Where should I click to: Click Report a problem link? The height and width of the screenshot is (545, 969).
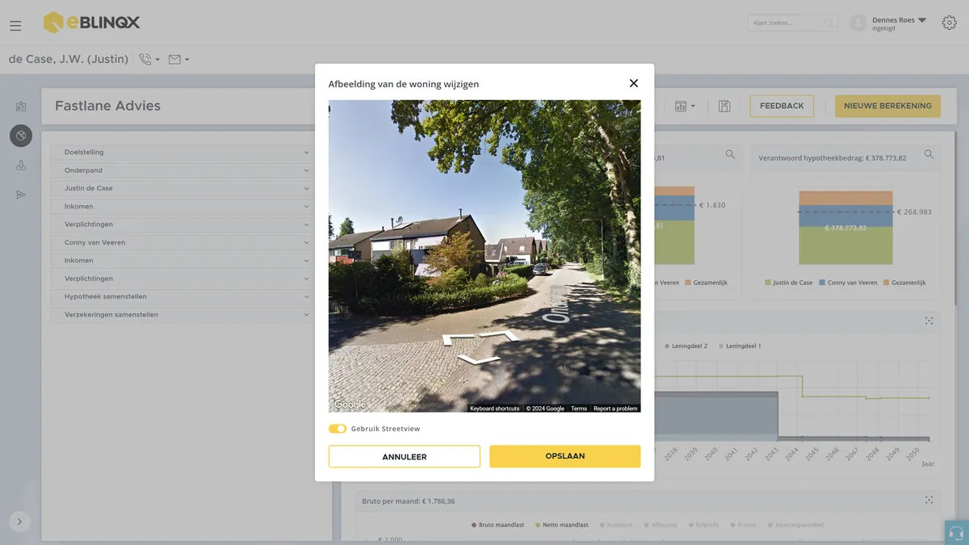pyautogui.click(x=615, y=409)
